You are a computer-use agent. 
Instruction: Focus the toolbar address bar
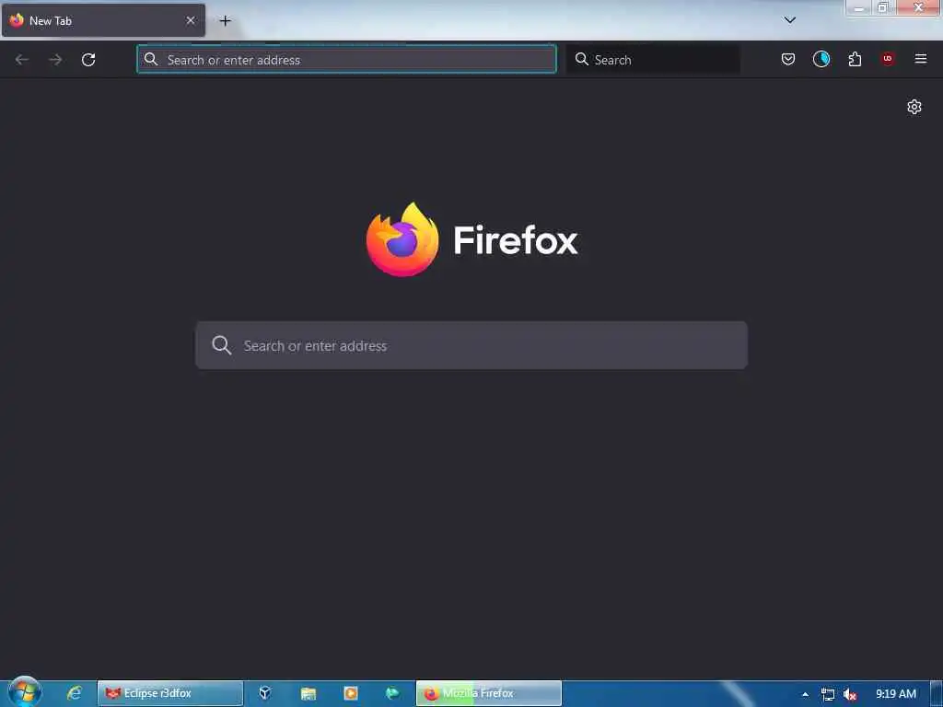(346, 60)
